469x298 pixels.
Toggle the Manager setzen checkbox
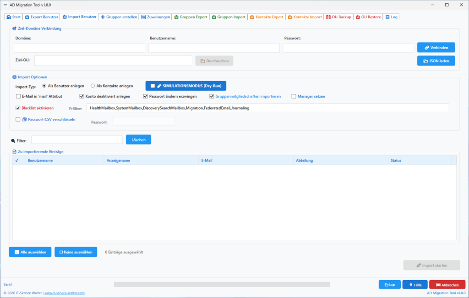click(x=294, y=96)
